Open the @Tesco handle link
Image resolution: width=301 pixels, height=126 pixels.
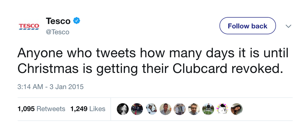pos(57,32)
